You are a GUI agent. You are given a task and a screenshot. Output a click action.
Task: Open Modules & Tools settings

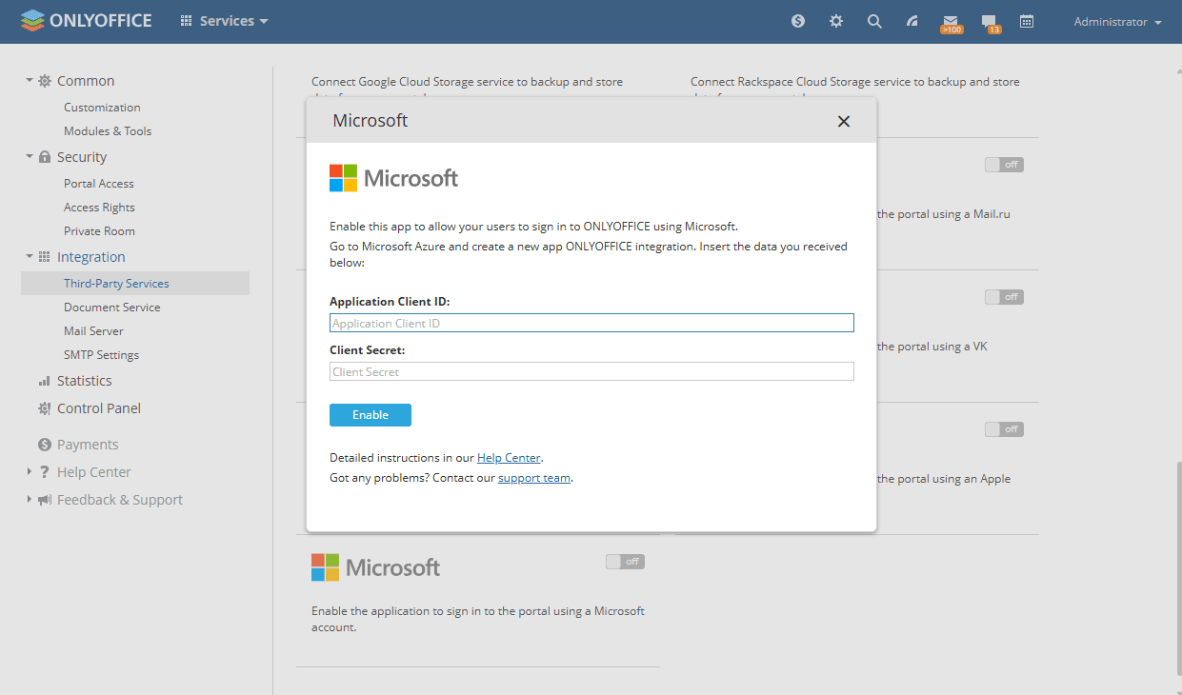[x=108, y=131]
